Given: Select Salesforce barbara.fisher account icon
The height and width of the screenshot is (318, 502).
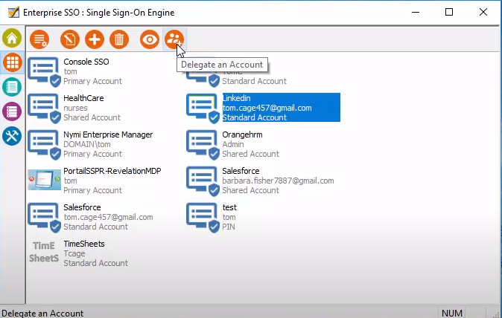Looking at the screenshot, I should point(203,181).
